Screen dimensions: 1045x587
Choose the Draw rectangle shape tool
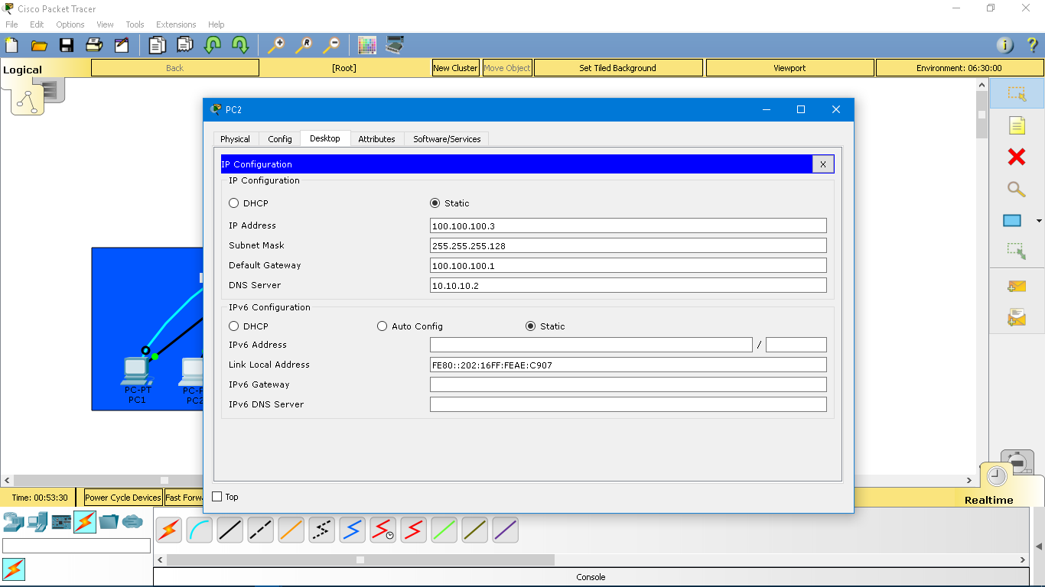[x=1012, y=221]
